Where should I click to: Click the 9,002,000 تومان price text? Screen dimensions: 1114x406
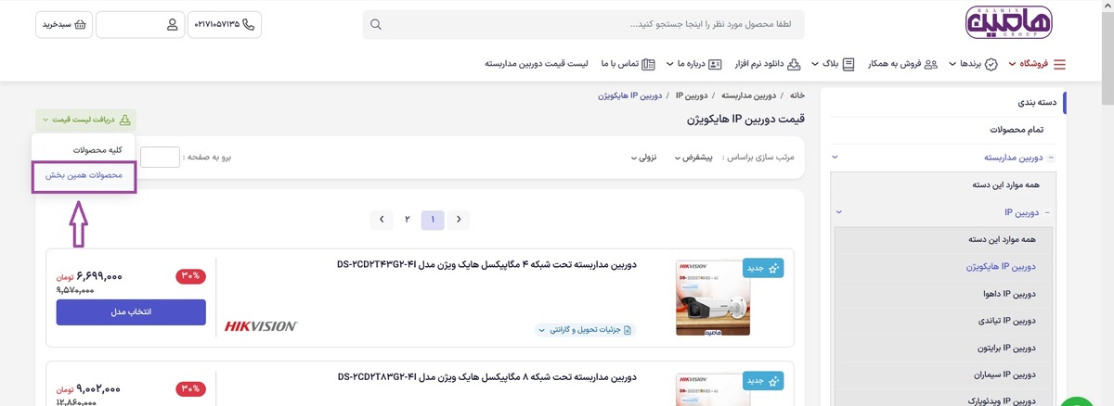pos(88,388)
